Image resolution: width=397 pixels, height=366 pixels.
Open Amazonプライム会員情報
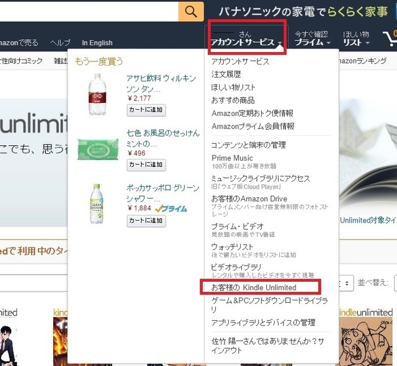(253, 126)
